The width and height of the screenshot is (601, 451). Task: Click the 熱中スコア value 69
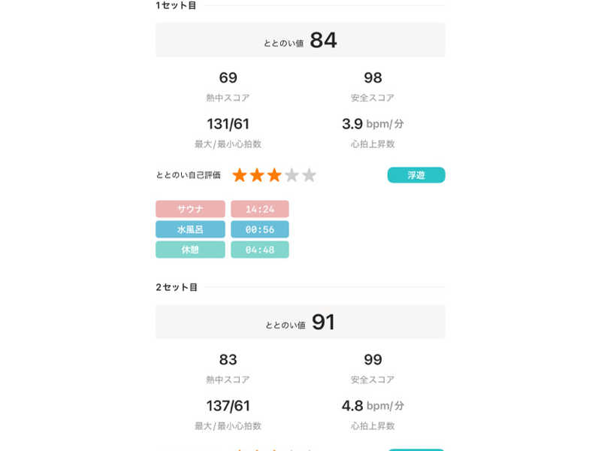tap(228, 78)
